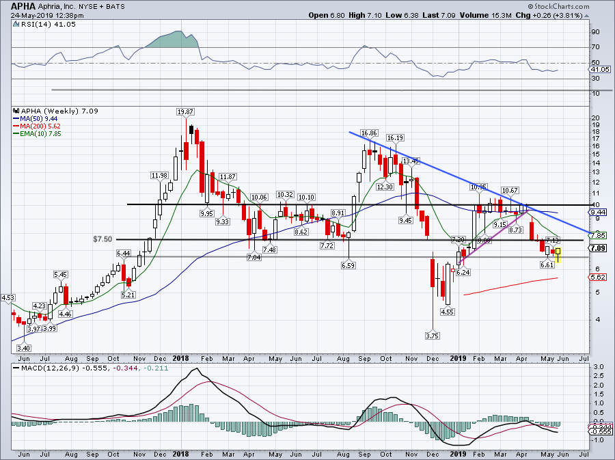Click the 11.98 price label

point(159,175)
